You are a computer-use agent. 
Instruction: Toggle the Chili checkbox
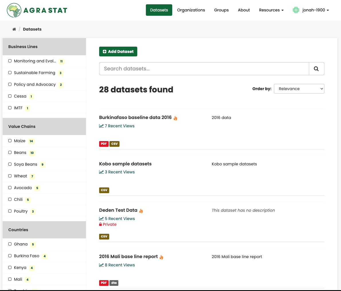pyautogui.click(x=10, y=199)
